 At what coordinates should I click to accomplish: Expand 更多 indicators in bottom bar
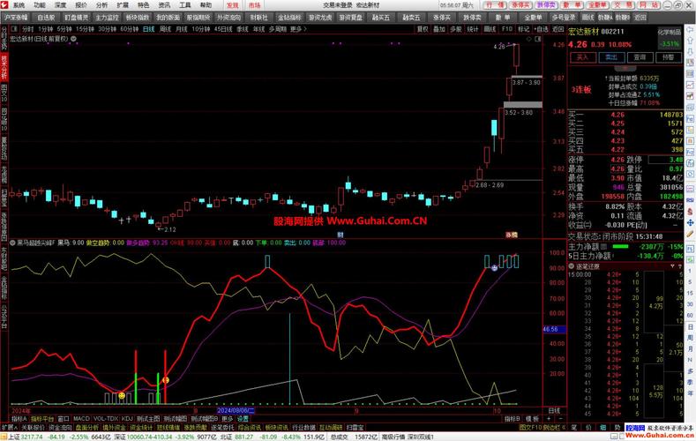227,419
